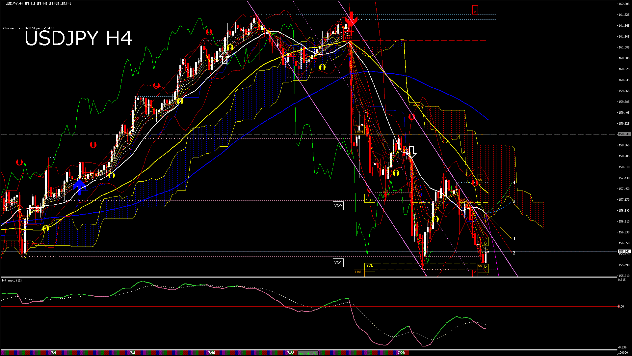Click the red circle marker beside upper W label

pyautogui.click(x=474, y=183)
